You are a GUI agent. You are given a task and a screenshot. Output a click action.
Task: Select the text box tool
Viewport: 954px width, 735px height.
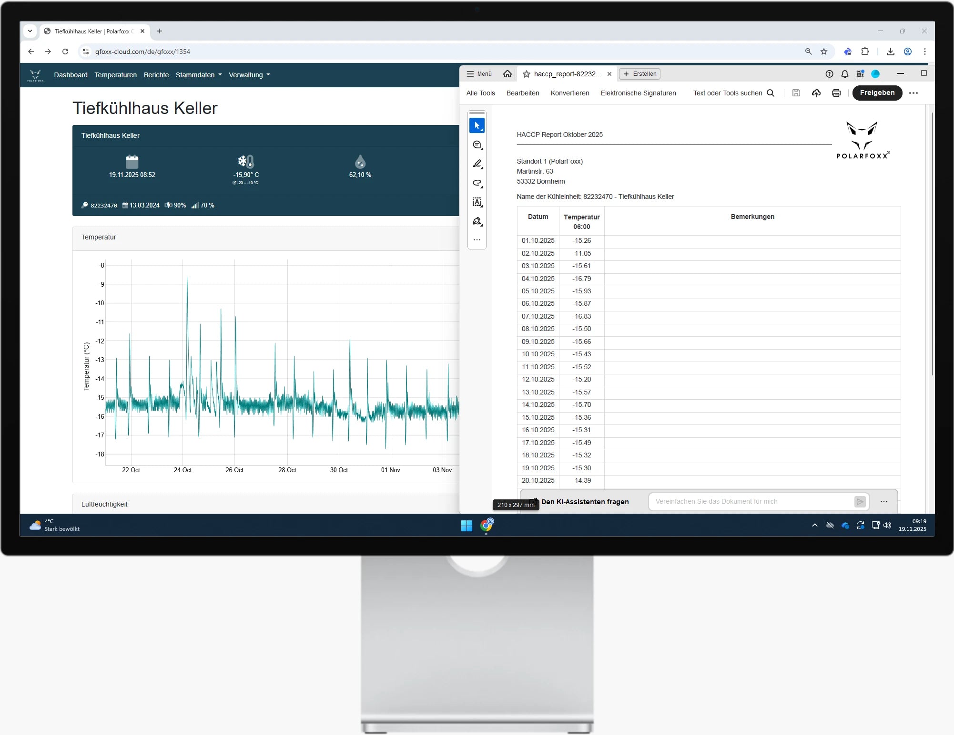click(x=477, y=202)
